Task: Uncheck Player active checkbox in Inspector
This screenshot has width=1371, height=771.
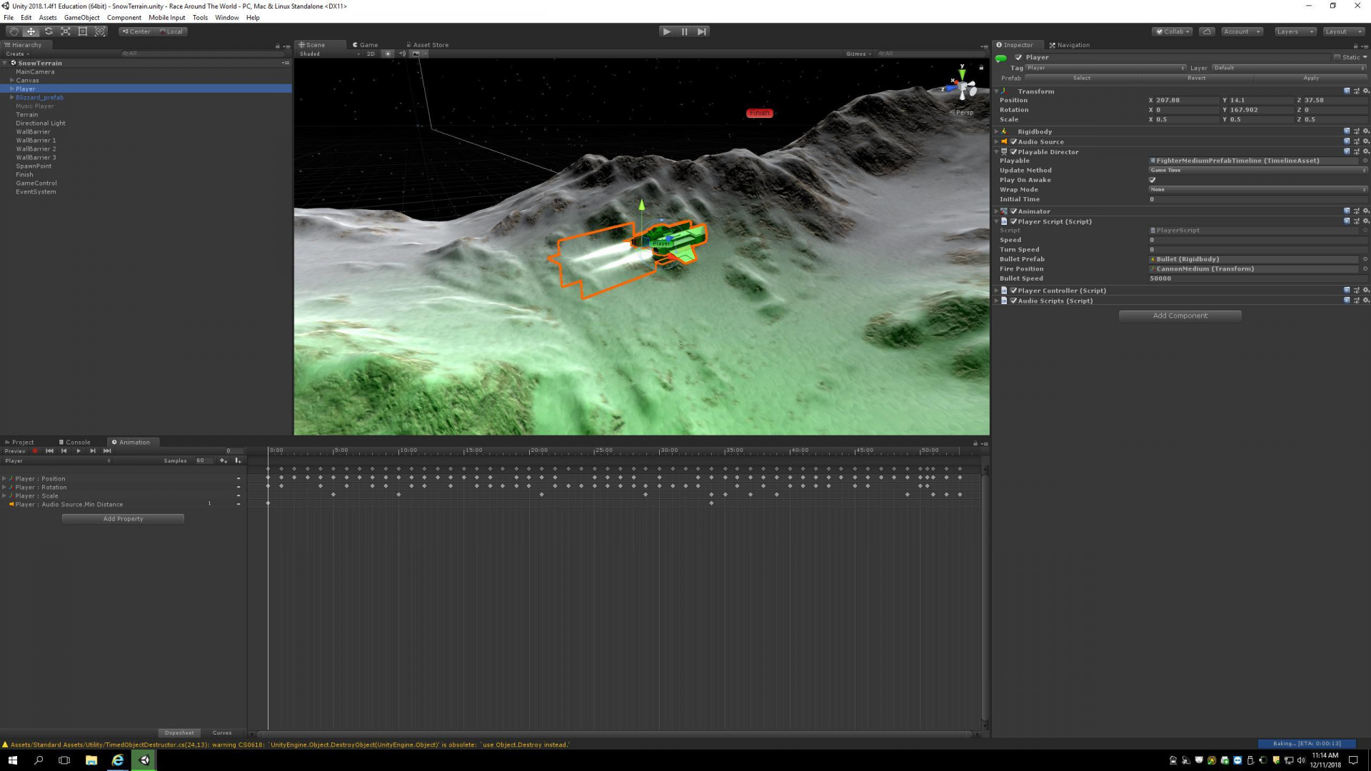Action: point(1018,57)
